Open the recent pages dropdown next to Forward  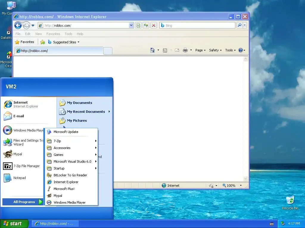tap(33, 26)
